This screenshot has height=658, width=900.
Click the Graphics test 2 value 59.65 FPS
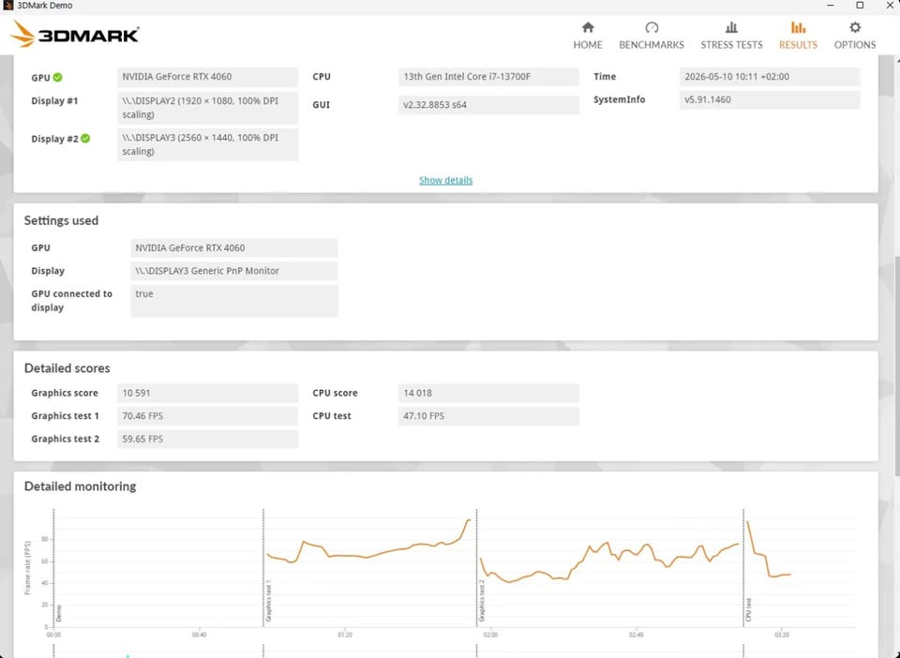[207, 439]
